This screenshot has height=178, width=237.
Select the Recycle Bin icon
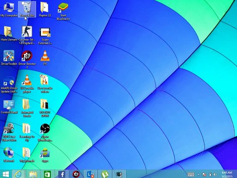point(27,9)
